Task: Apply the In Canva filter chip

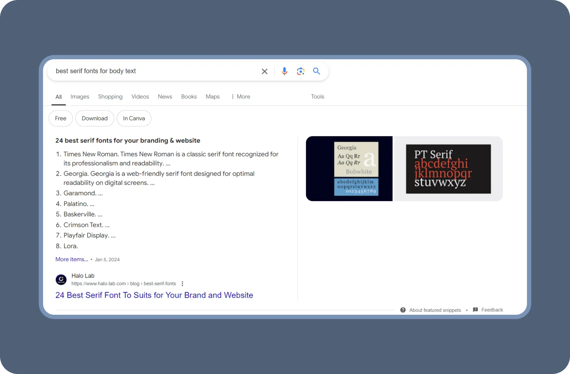Action: point(134,118)
